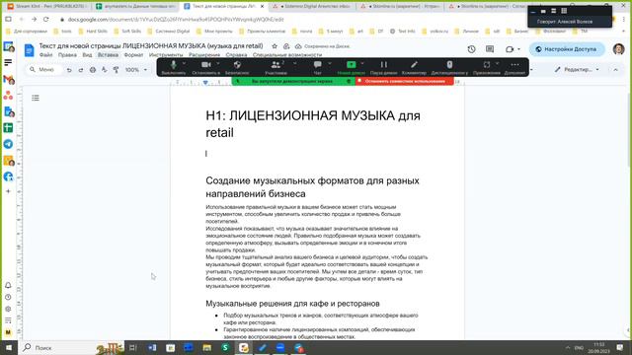Open Zoom Apps button
Viewport: 632px width, 355px height.
[487, 67]
